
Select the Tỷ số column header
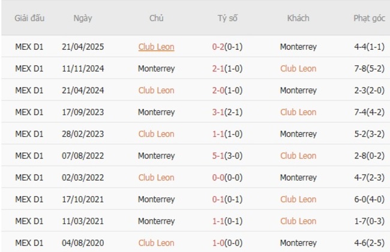(227, 18)
